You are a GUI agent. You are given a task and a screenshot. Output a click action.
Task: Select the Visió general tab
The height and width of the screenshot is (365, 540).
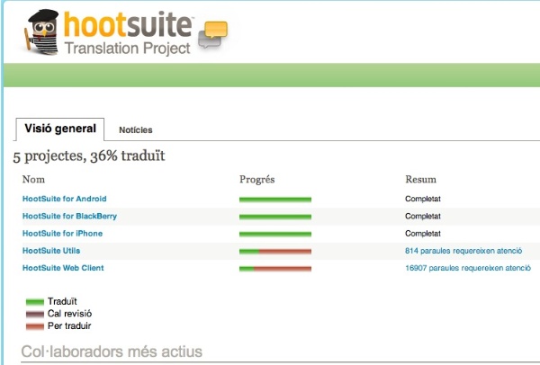pyautogui.click(x=60, y=129)
